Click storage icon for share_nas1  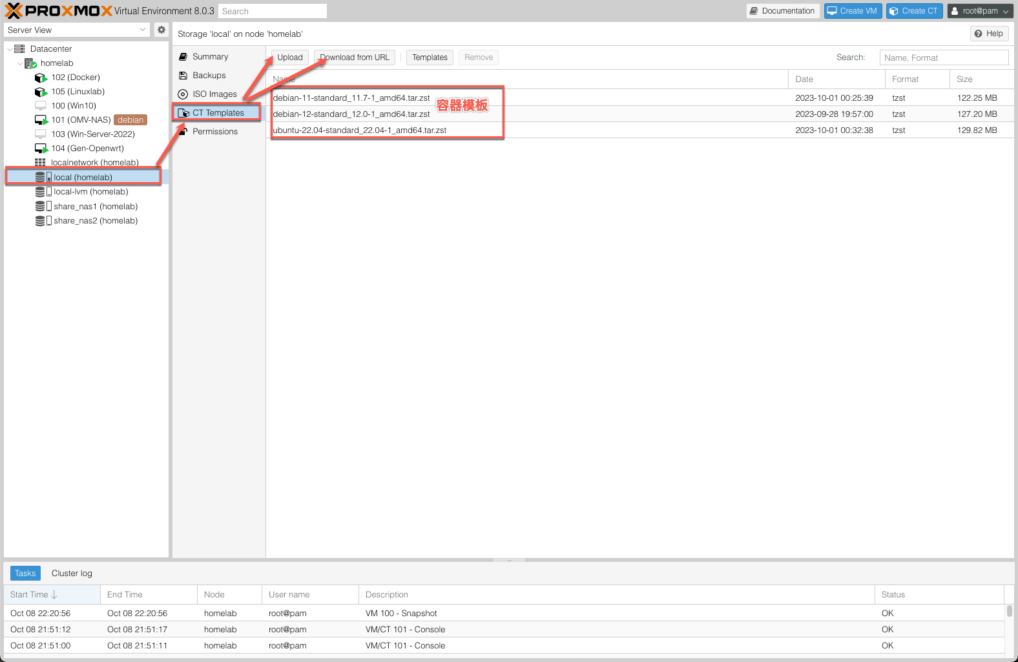(x=43, y=207)
